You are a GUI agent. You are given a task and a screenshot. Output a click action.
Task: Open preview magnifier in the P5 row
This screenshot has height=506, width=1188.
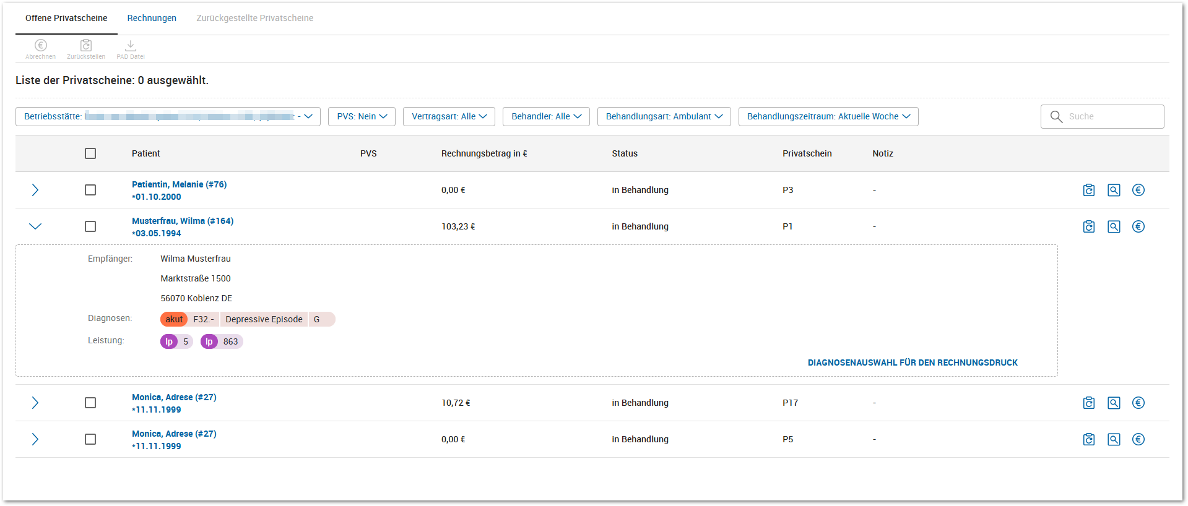[x=1114, y=439]
